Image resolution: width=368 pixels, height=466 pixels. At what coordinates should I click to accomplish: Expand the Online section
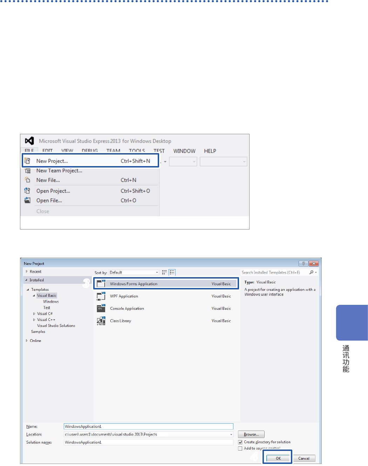tap(27, 341)
